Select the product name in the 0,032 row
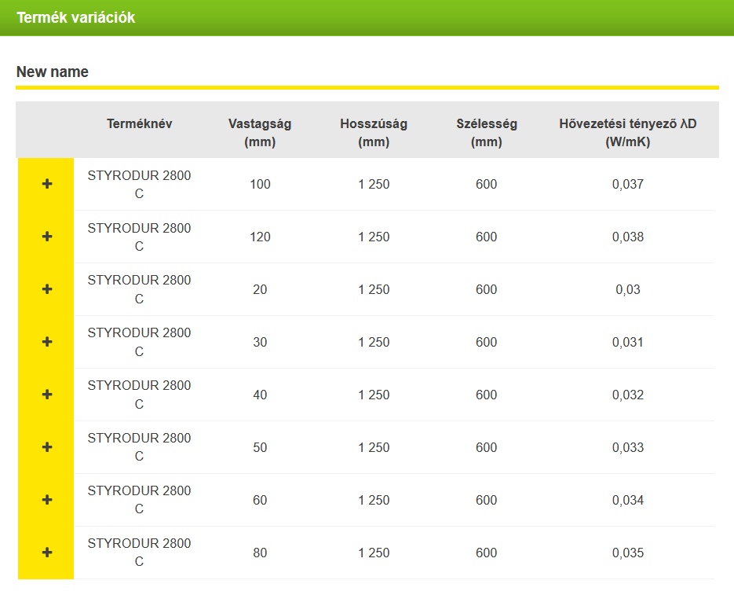The width and height of the screenshot is (734, 606). (x=139, y=395)
